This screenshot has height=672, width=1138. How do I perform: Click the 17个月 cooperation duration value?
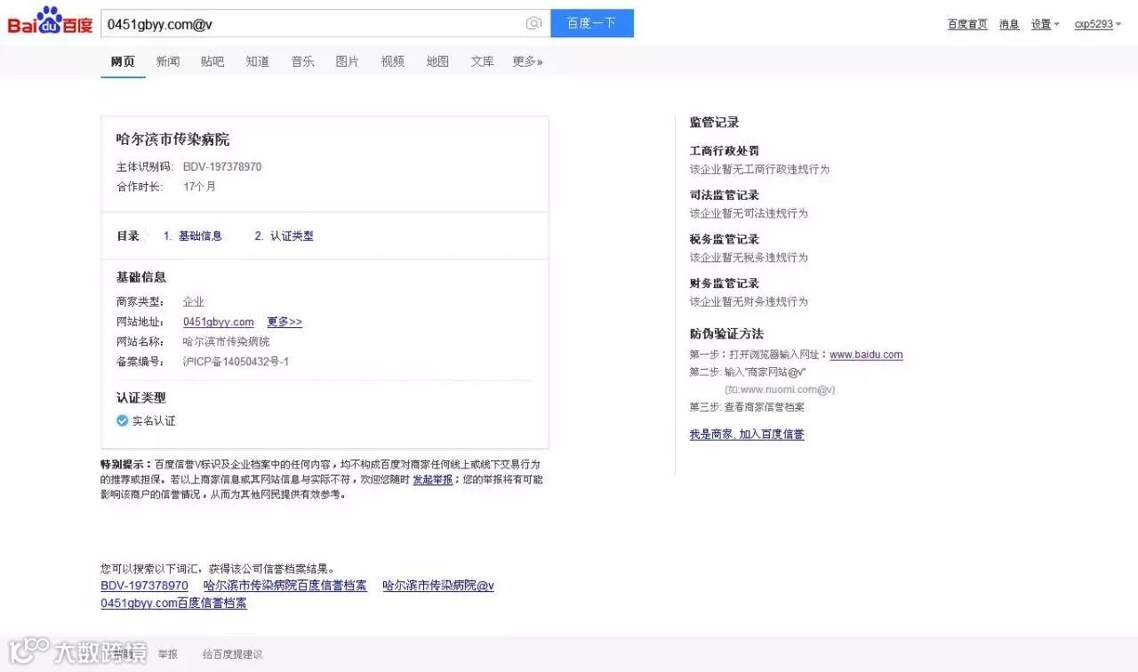coord(199,187)
